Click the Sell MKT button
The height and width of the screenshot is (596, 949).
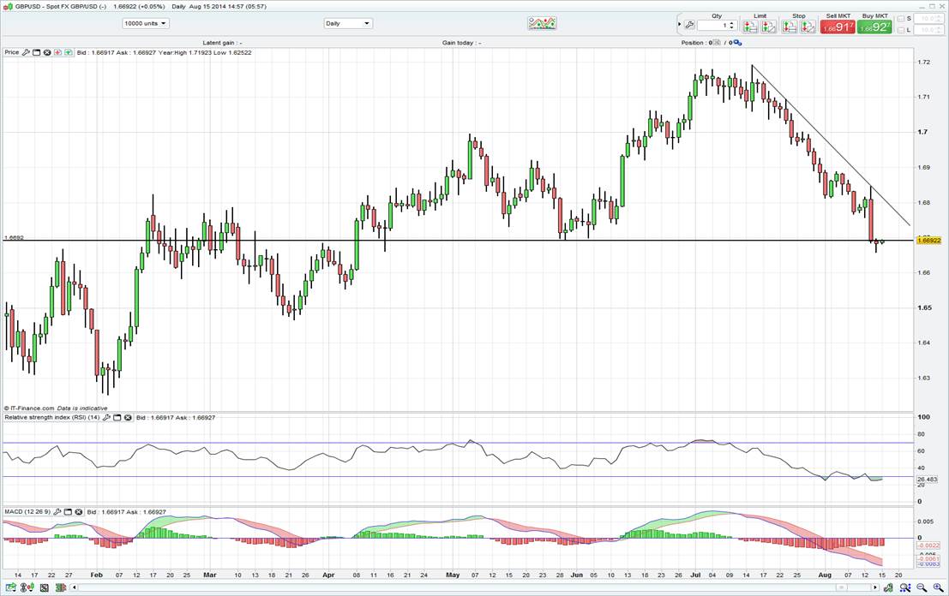[x=837, y=27]
